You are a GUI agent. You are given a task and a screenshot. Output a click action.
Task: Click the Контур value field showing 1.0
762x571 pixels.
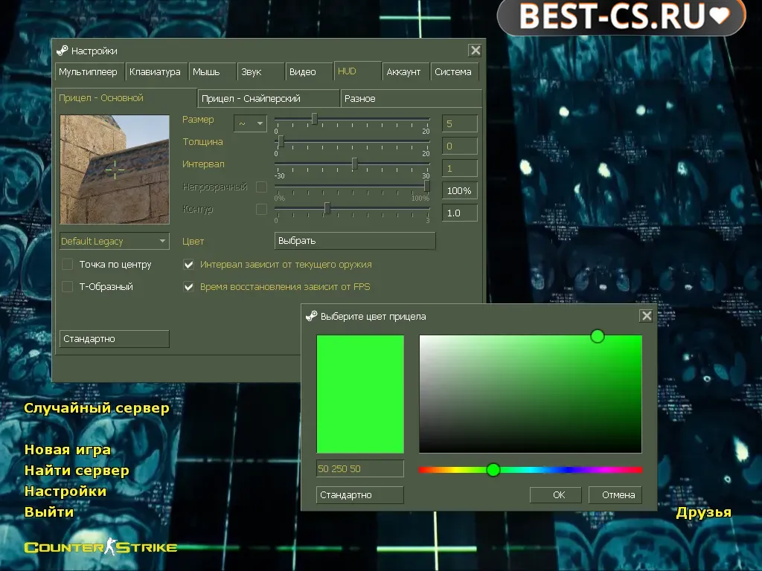click(460, 213)
